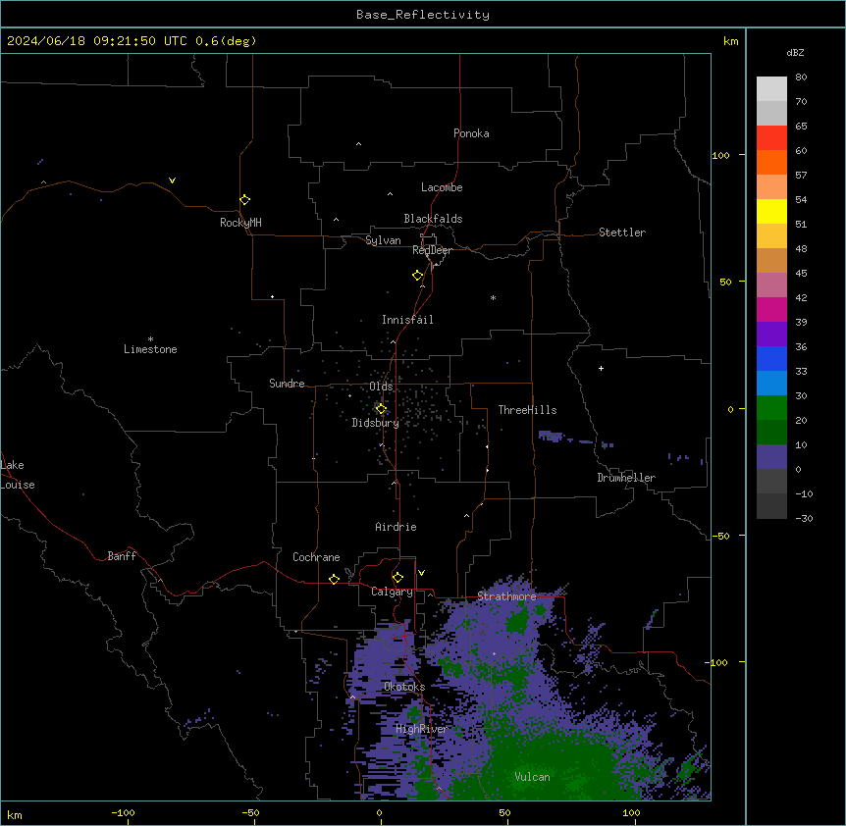Click the -30 value on dBZ scale
The width and height of the screenshot is (846, 826).
(x=804, y=518)
